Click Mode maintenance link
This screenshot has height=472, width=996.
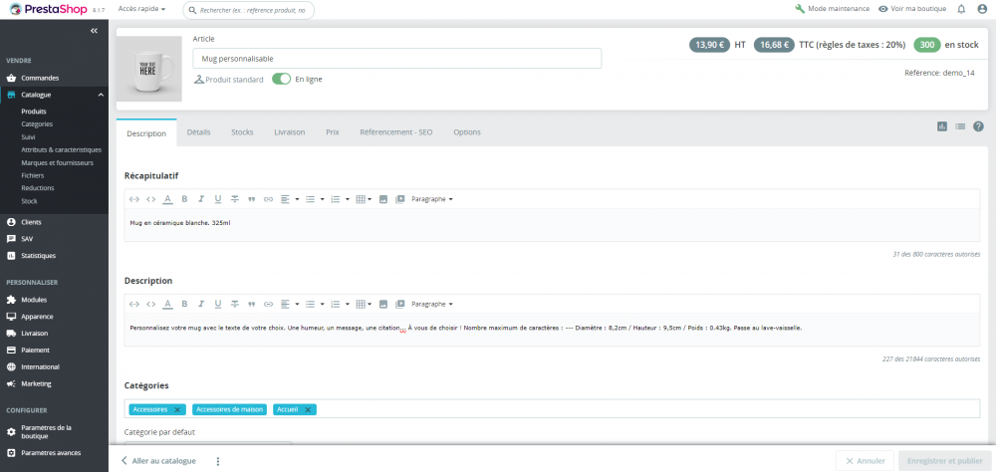click(832, 9)
